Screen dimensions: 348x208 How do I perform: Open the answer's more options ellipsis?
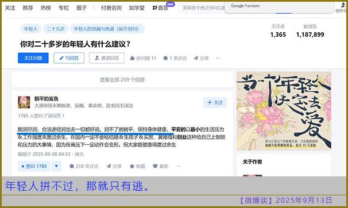click(x=179, y=166)
